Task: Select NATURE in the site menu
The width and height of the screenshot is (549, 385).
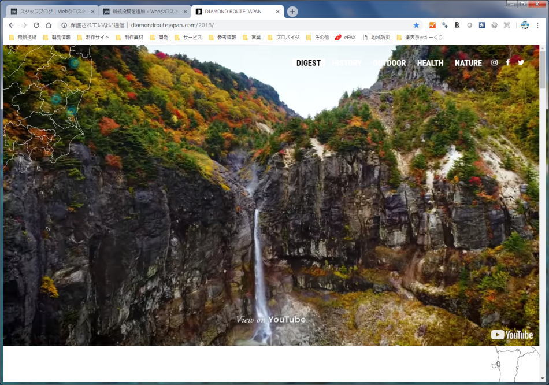Action: (x=468, y=62)
